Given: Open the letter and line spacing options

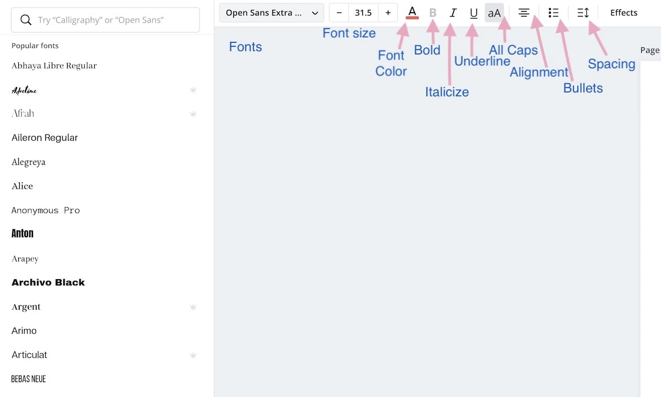Looking at the screenshot, I should pyautogui.click(x=583, y=13).
